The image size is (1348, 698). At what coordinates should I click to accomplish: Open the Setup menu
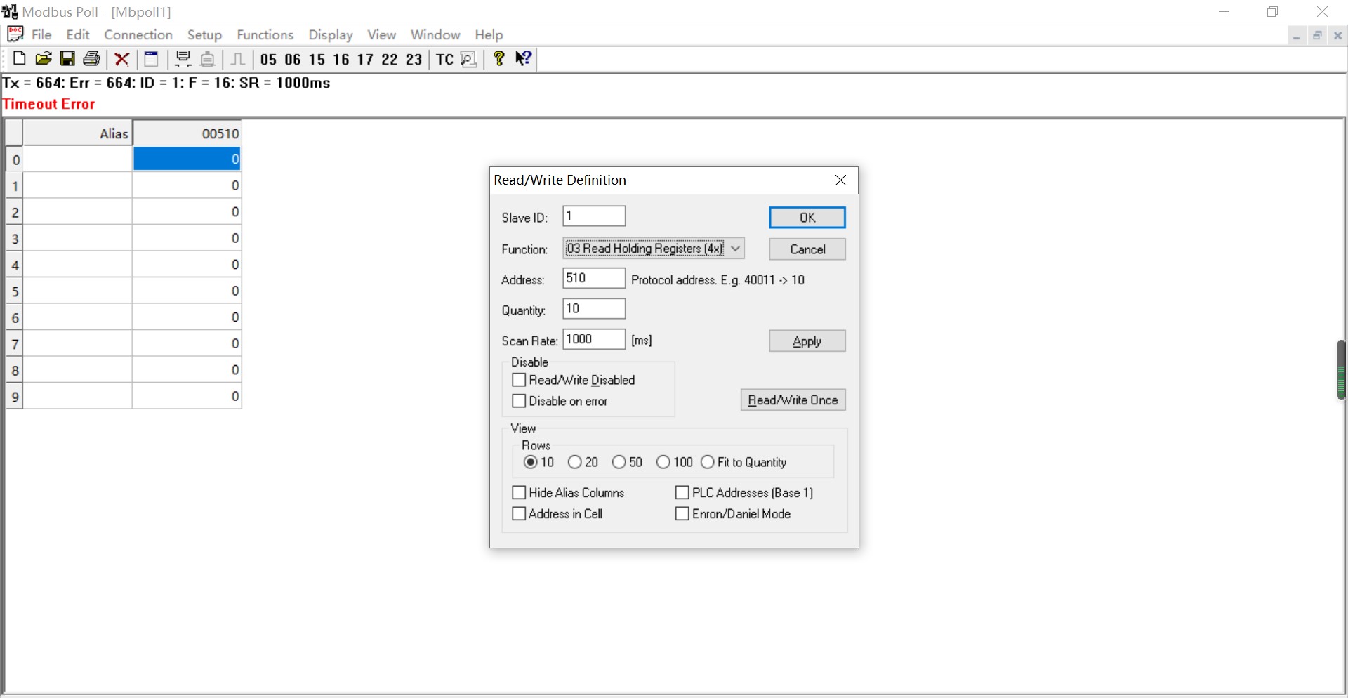pos(204,34)
